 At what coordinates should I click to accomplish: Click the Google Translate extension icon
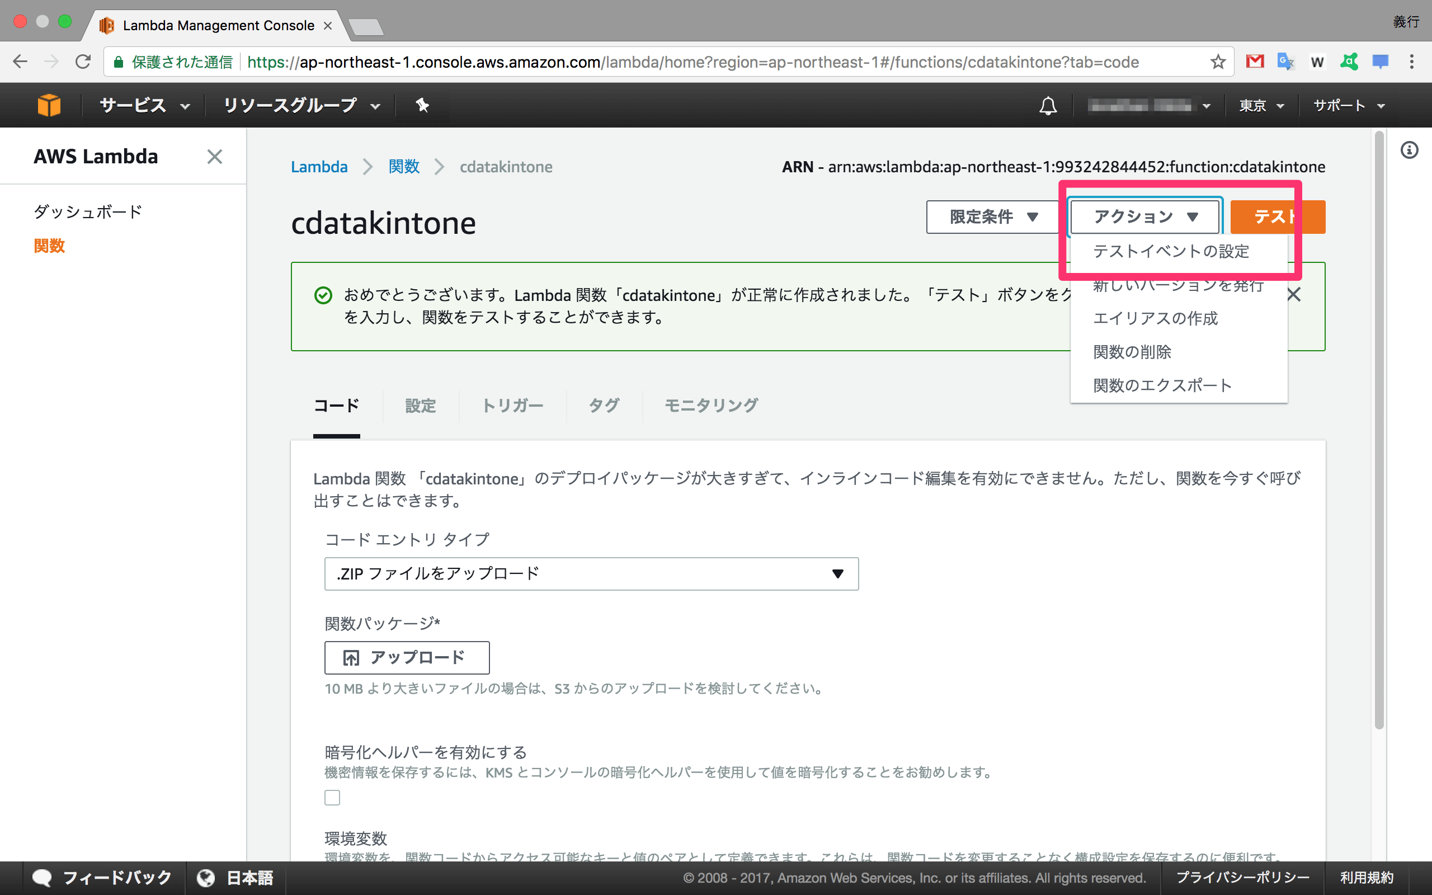(1285, 62)
